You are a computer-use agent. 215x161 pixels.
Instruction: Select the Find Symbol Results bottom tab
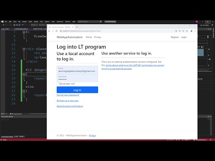coord(7,136)
